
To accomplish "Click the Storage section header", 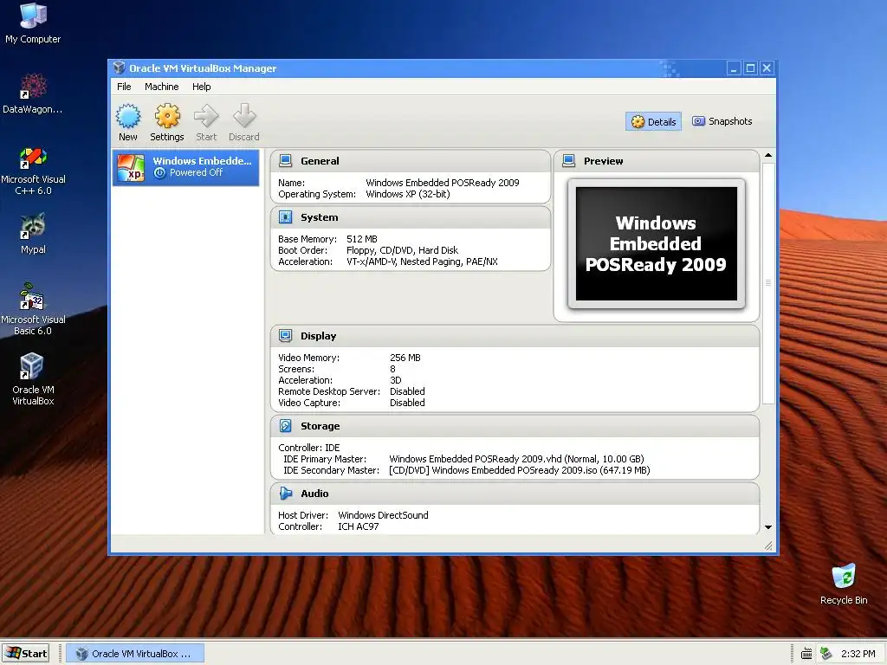I will pyautogui.click(x=515, y=426).
